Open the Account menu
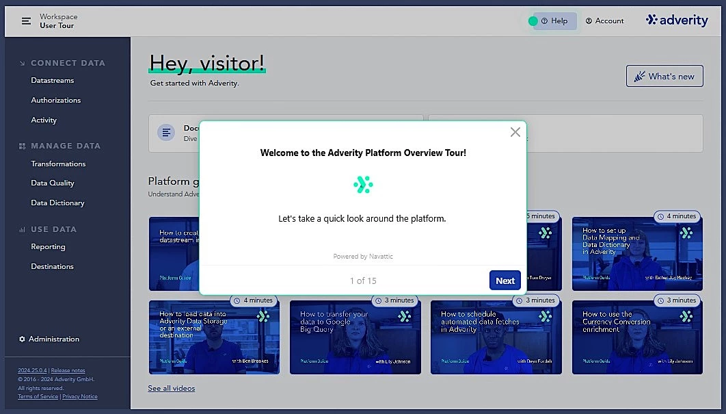726x414 pixels. [x=604, y=21]
